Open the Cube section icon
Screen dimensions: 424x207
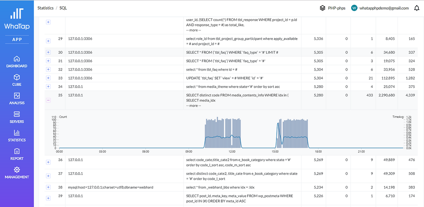point(17,77)
